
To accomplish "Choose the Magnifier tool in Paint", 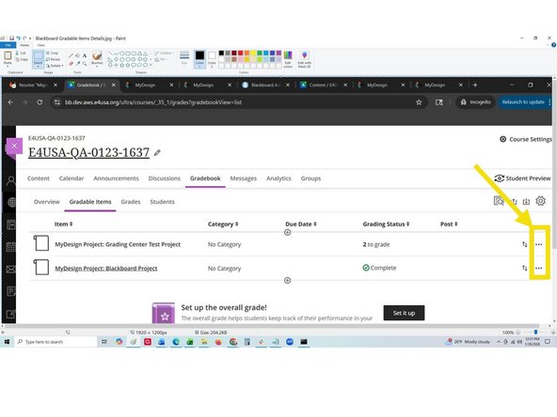I will tap(85, 64).
